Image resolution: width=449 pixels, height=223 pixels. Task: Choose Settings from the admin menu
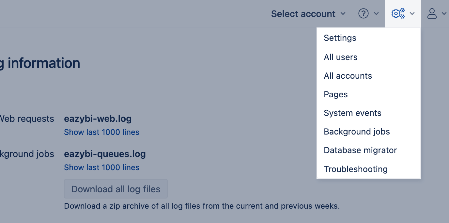click(x=340, y=38)
